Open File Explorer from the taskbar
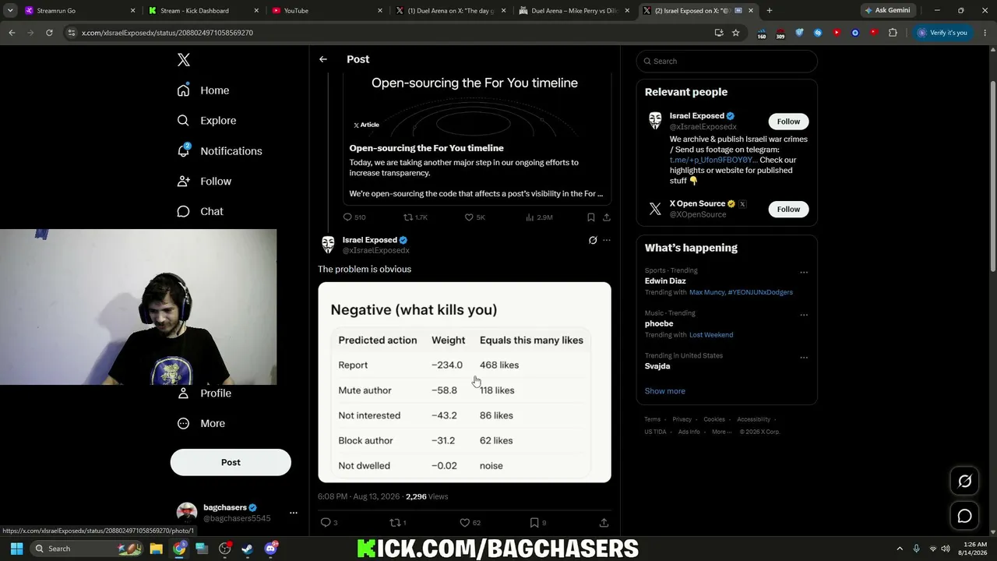This screenshot has height=561, width=997. click(x=156, y=549)
